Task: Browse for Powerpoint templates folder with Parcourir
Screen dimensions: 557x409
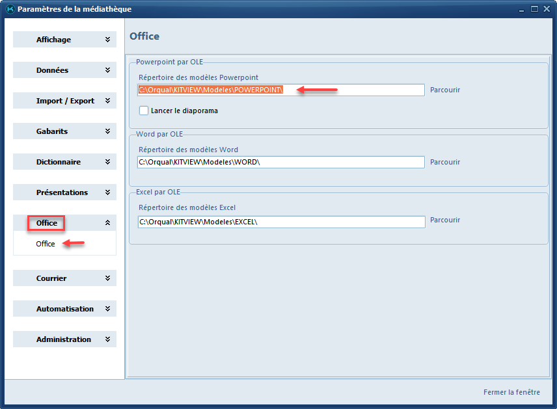Action: pos(445,90)
